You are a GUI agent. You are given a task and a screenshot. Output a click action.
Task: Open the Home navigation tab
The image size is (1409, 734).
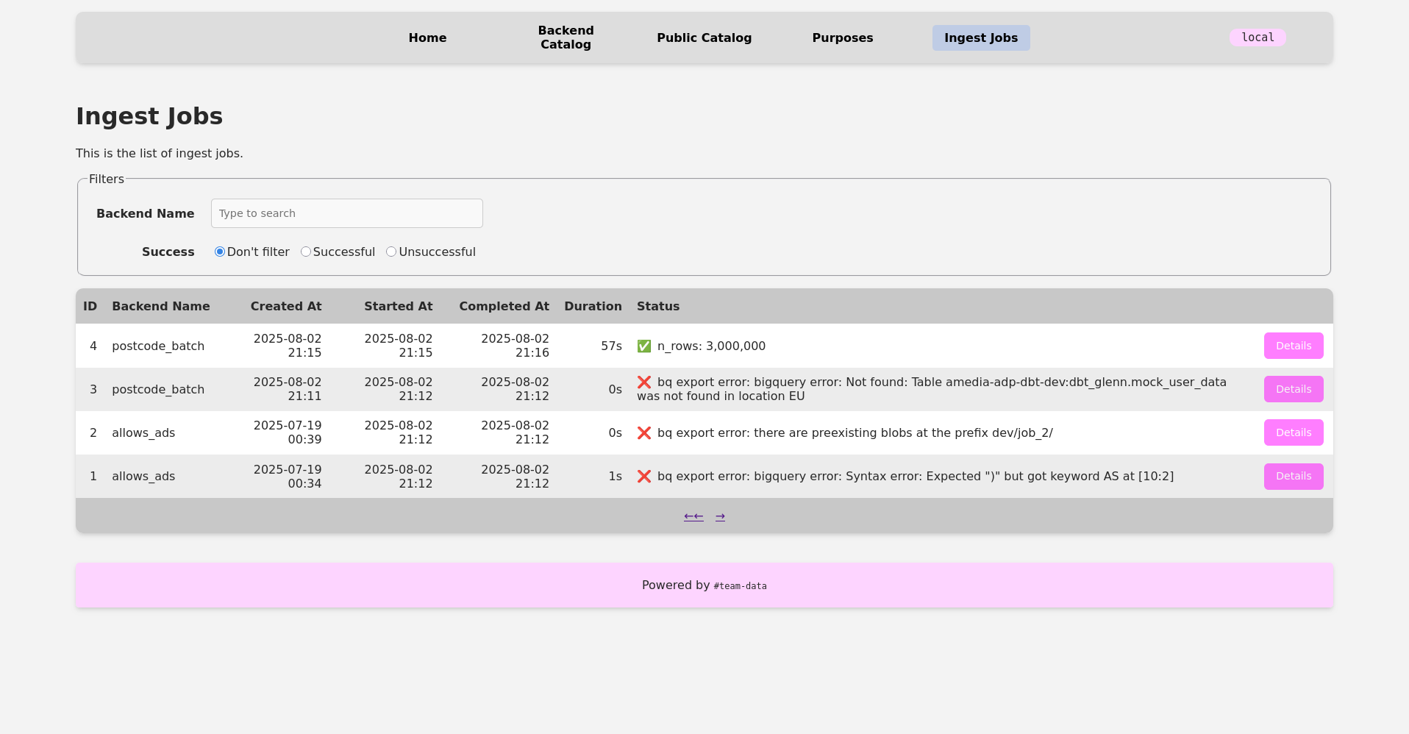point(427,38)
